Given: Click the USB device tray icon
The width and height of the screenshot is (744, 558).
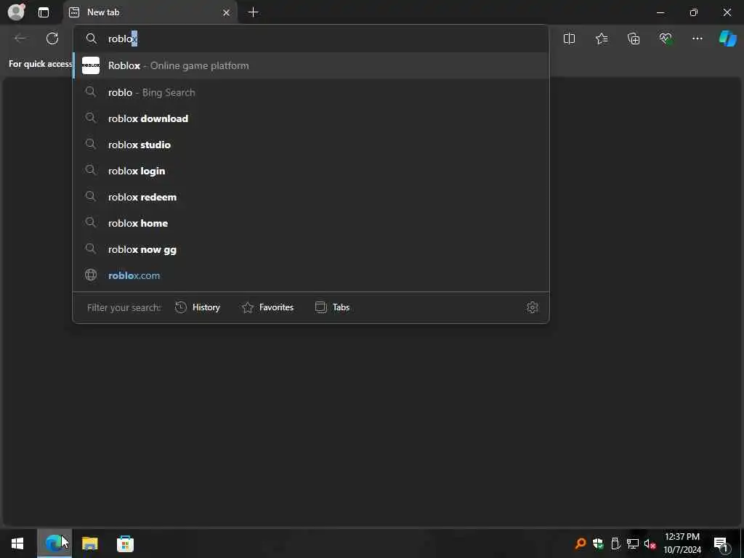Looking at the screenshot, I should point(615,543).
